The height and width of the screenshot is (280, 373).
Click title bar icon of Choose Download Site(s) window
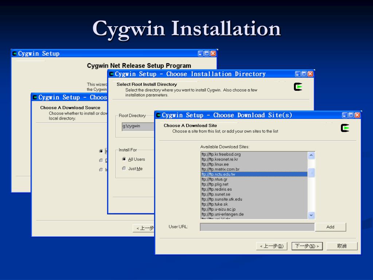click(x=159, y=115)
